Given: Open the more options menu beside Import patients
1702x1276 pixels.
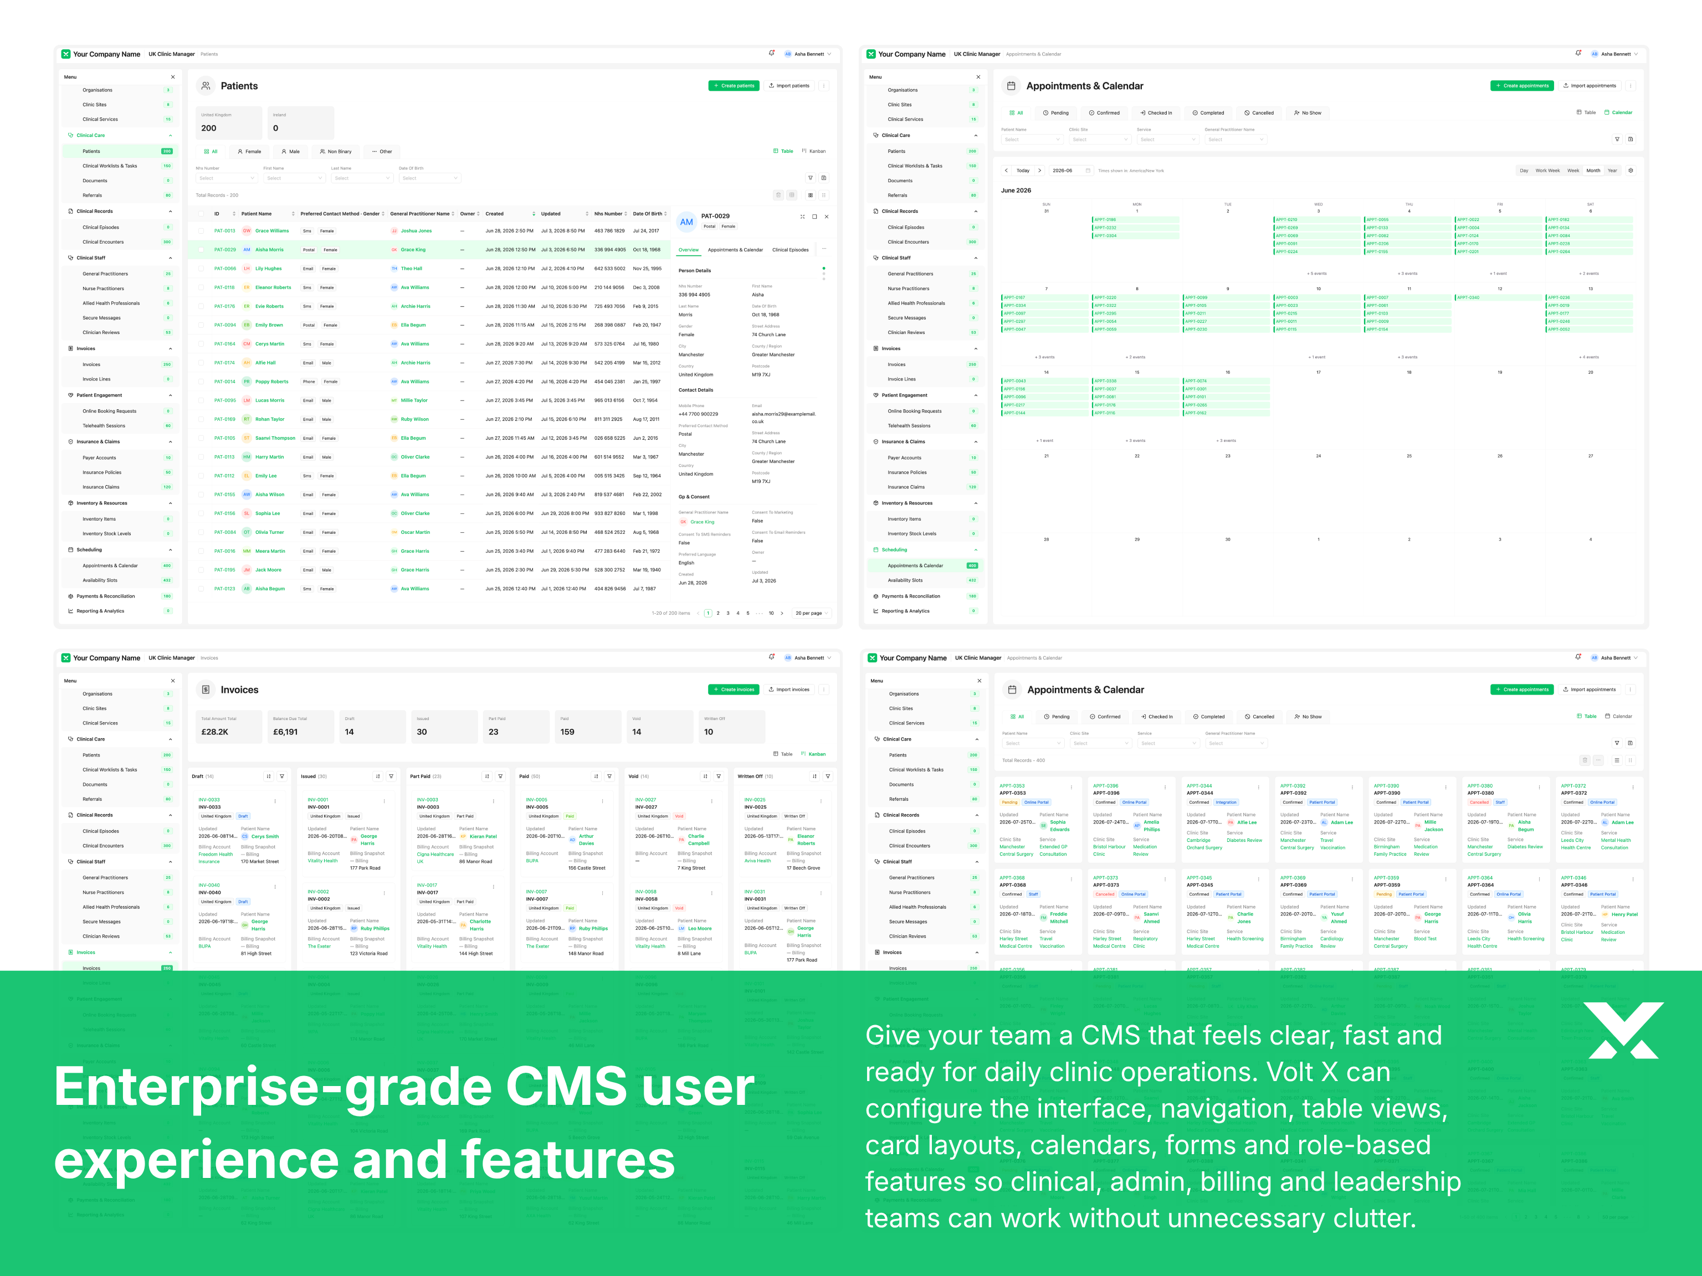Looking at the screenshot, I should [x=823, y=86].
